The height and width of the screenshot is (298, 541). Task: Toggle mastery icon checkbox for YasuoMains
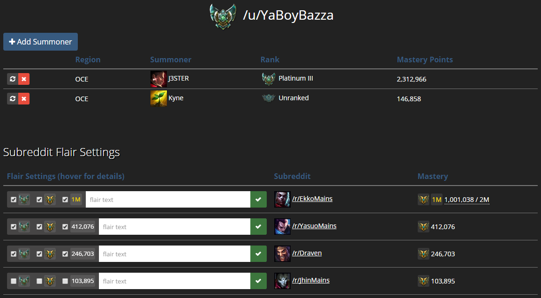click(39, 227)
